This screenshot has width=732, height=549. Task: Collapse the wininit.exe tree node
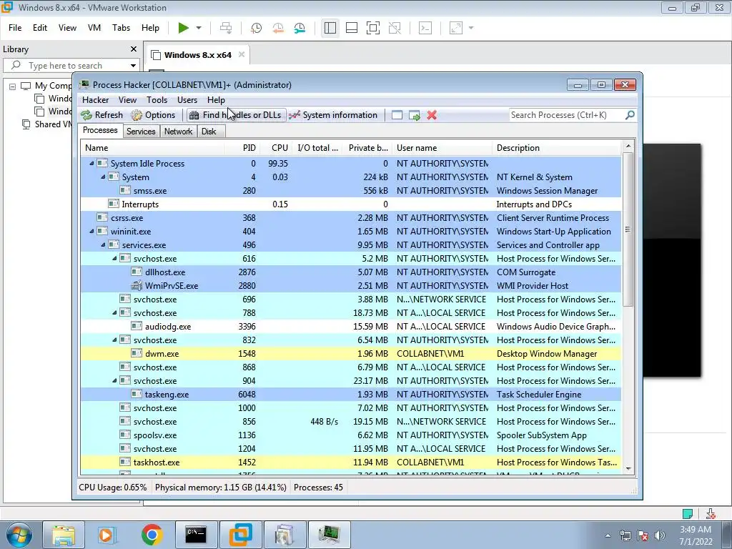tap(91, 231)
